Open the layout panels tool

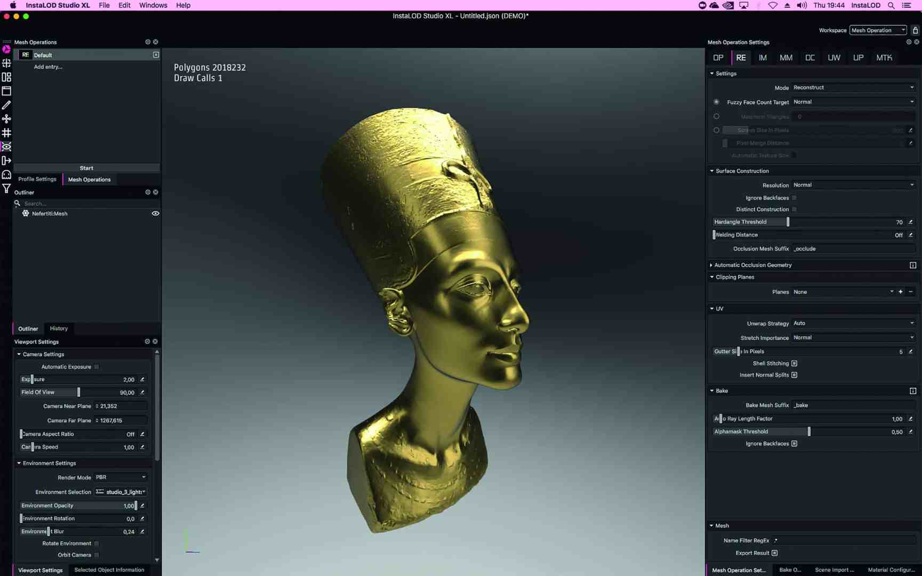6,76
